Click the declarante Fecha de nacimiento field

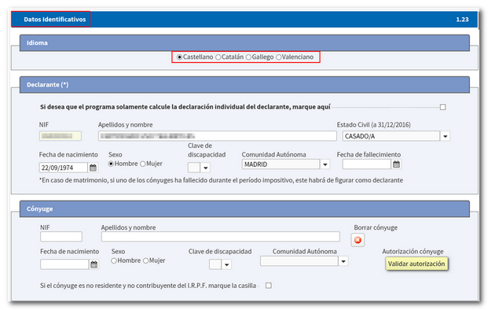(64, 168)
